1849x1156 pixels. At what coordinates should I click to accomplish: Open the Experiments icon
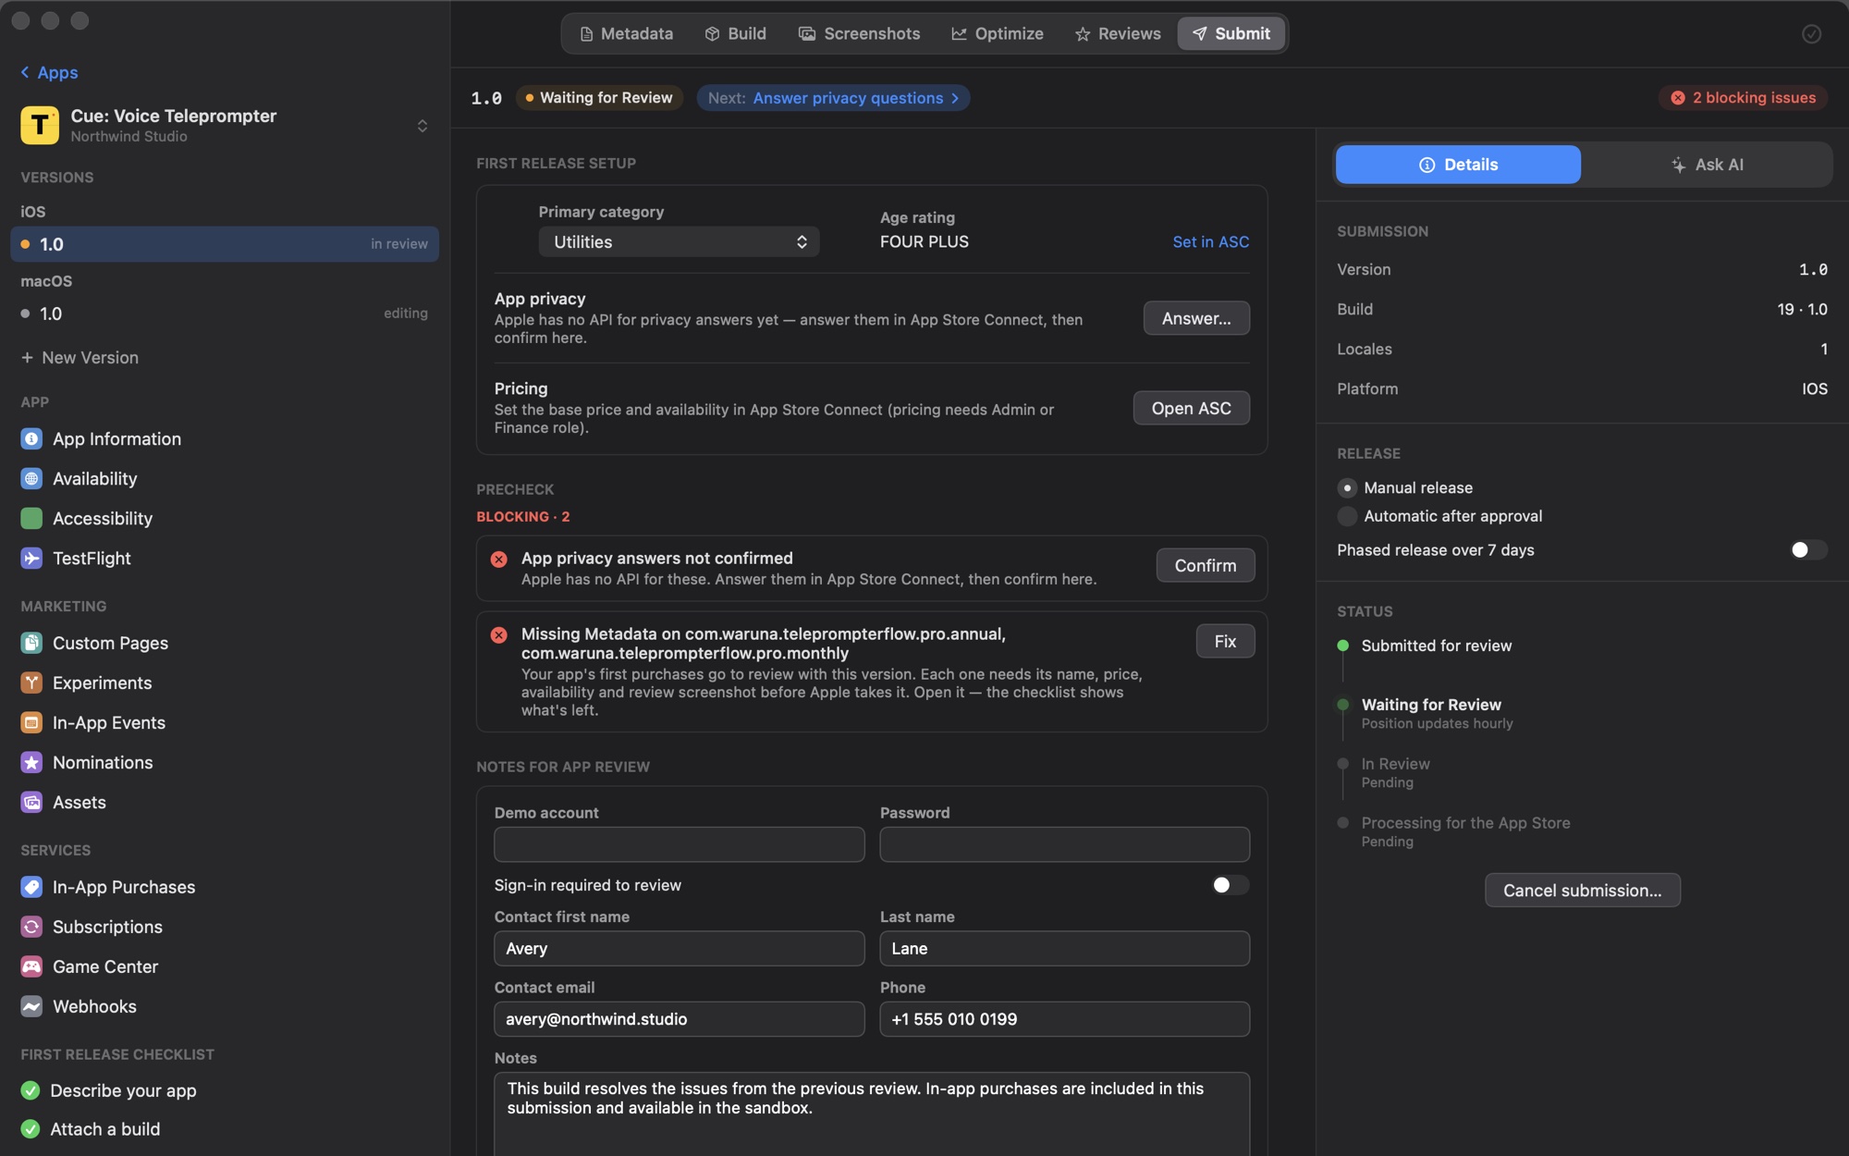(31, 683)
